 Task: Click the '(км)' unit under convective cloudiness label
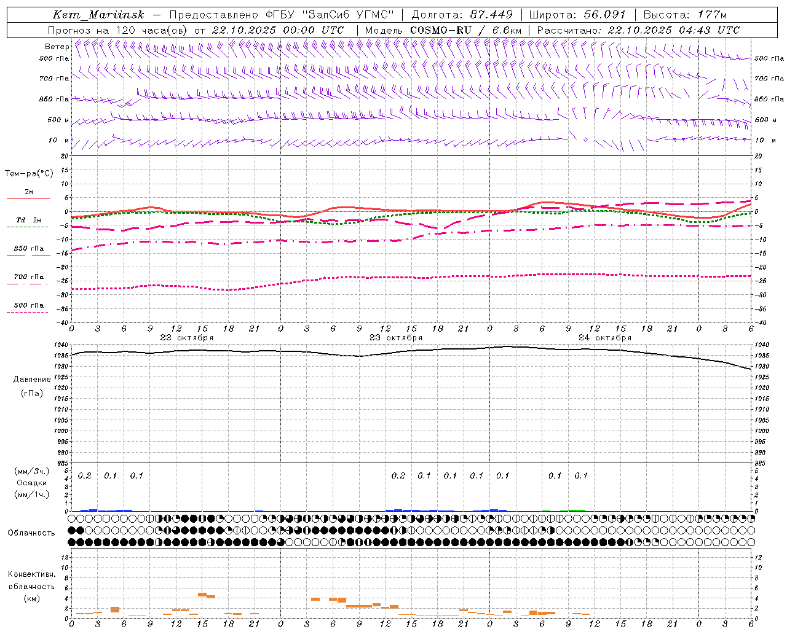(32, 598)
